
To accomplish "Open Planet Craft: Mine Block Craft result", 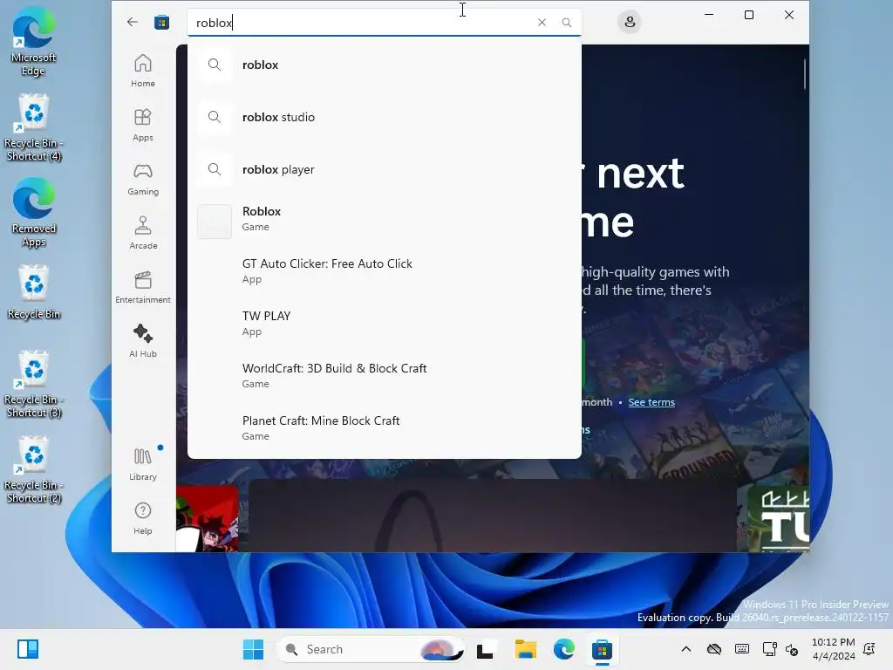I will [385, 428].
